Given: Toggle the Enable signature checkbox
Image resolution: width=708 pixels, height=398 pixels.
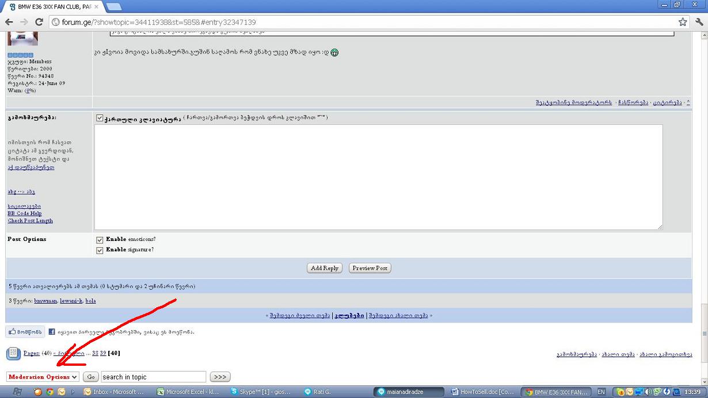Looking at the screenshot, I should click(100, 250).
